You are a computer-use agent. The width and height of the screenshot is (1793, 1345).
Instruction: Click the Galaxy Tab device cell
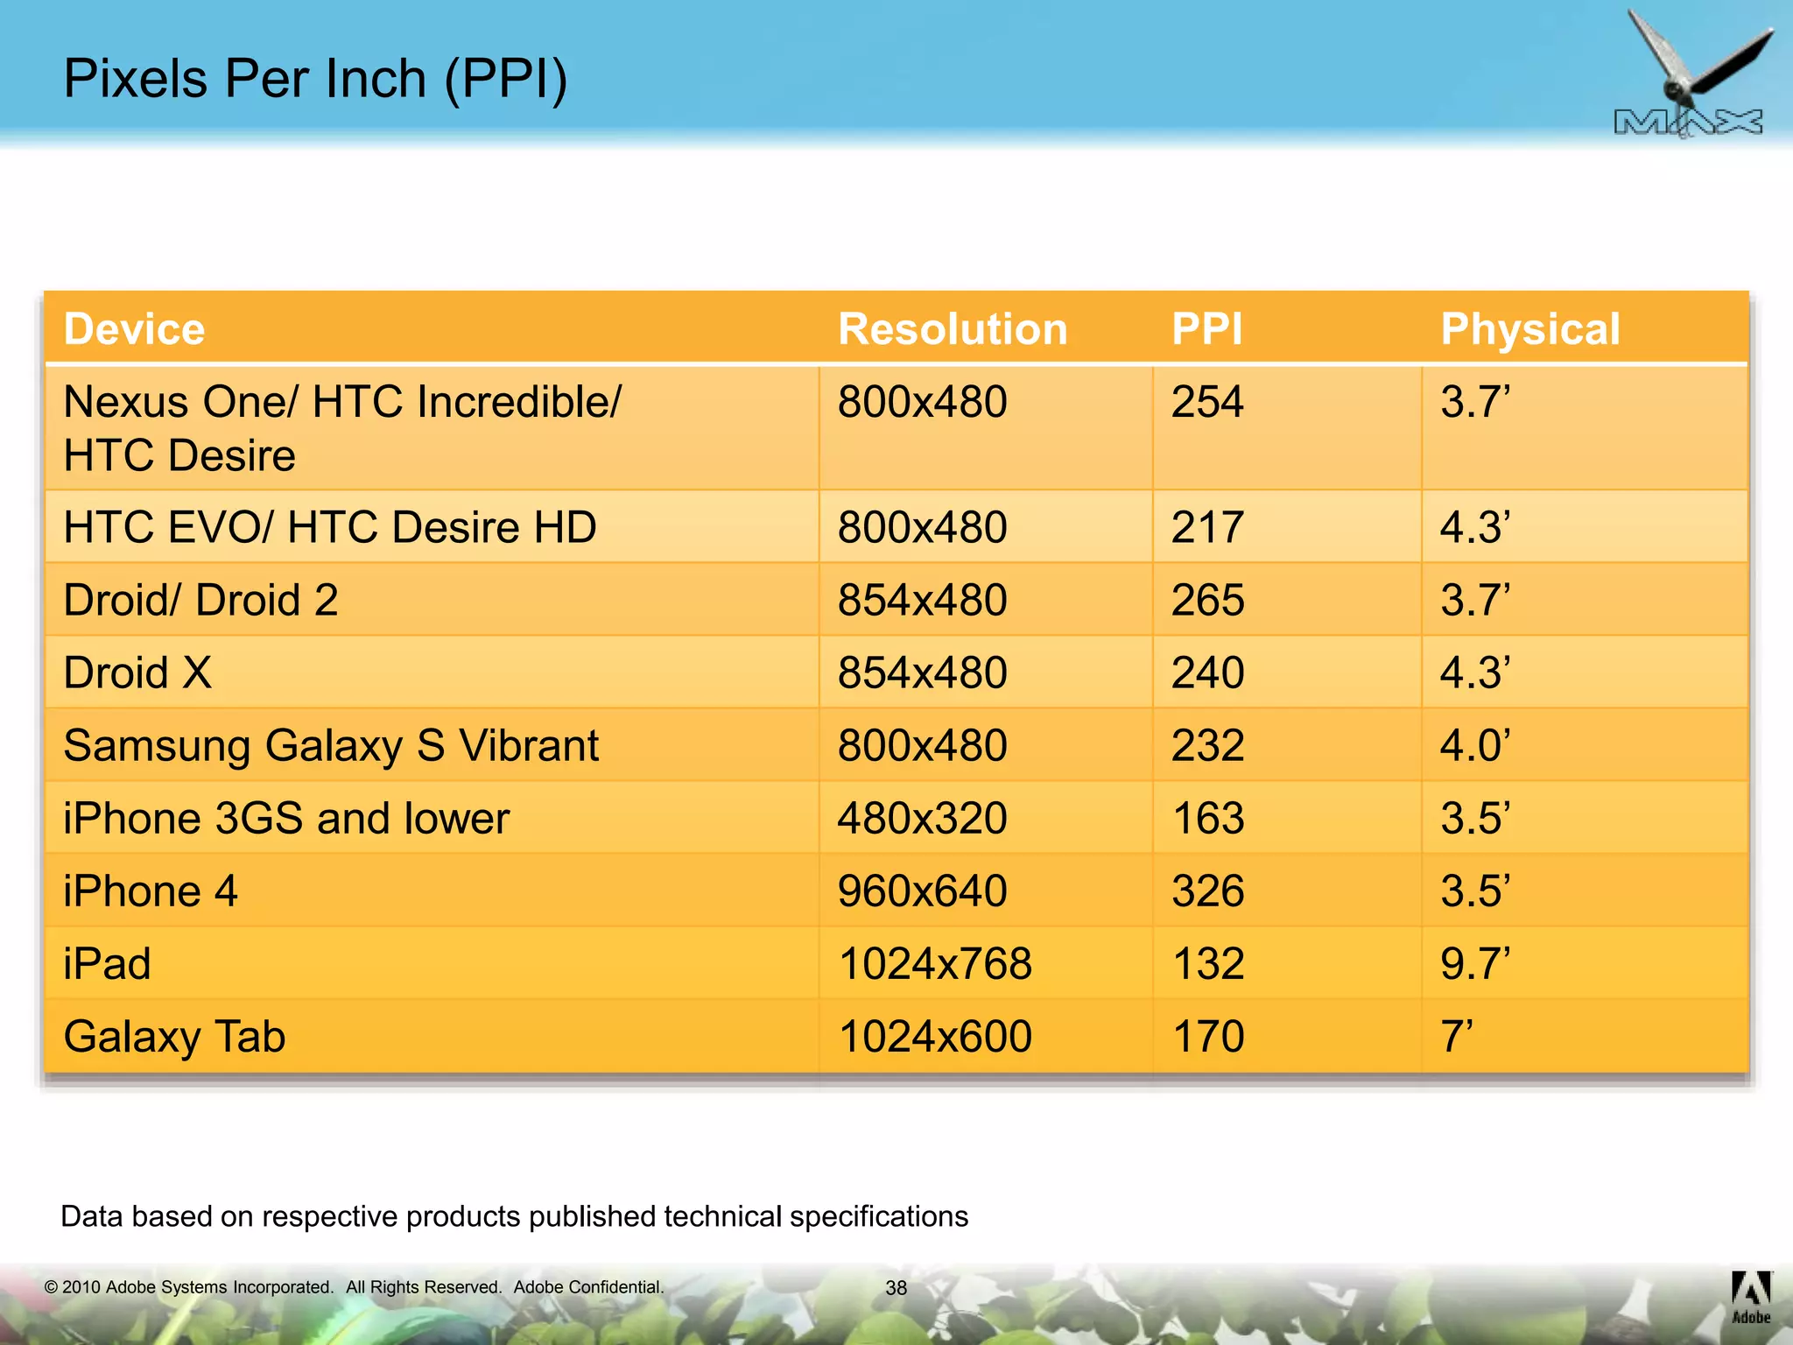[x=174, y=1036]
